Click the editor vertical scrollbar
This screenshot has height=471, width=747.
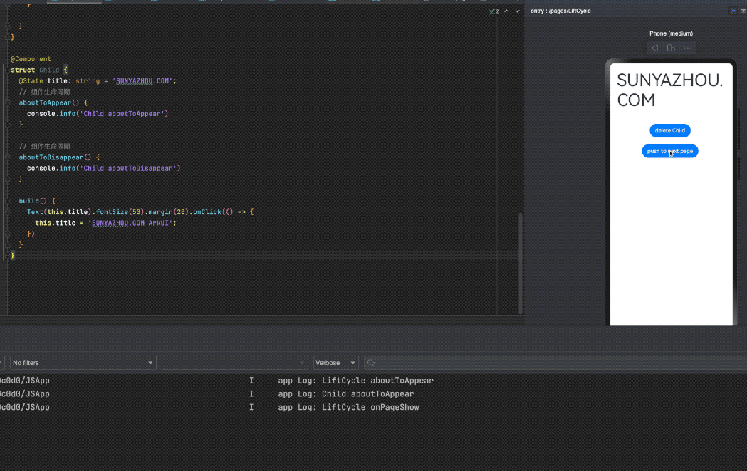(x=521, y=263)
